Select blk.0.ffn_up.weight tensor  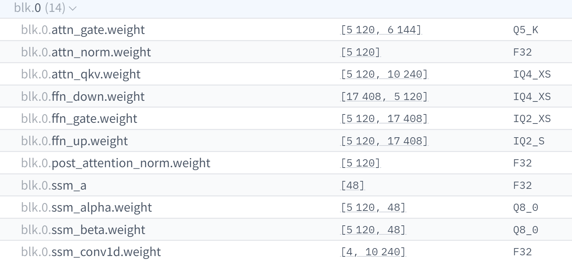tap(286, 141)
